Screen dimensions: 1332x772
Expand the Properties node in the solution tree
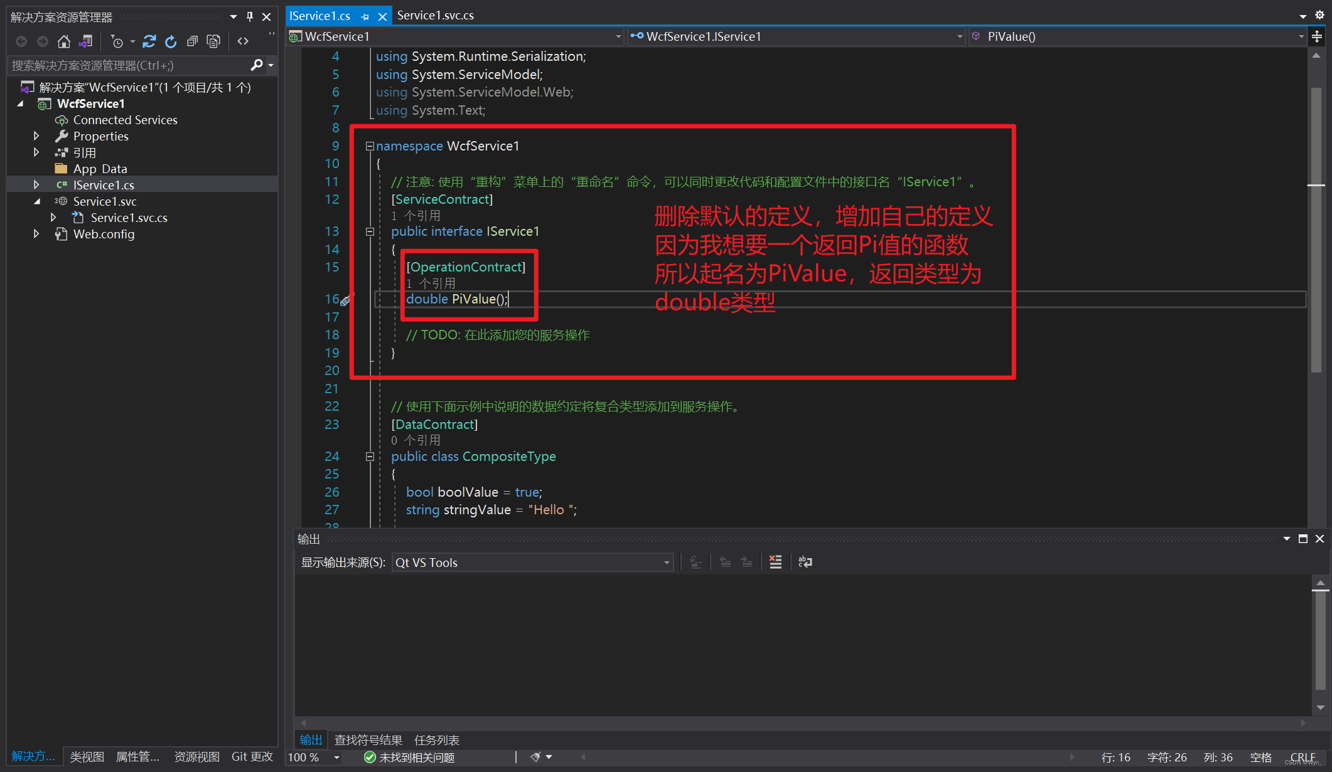click(36, 136)
